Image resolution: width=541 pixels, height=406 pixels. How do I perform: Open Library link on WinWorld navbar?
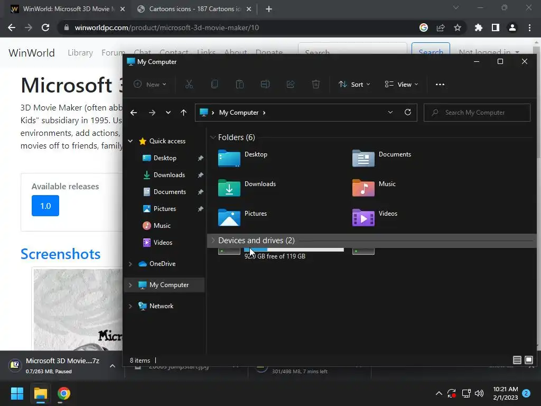click(x=80, y=52)
